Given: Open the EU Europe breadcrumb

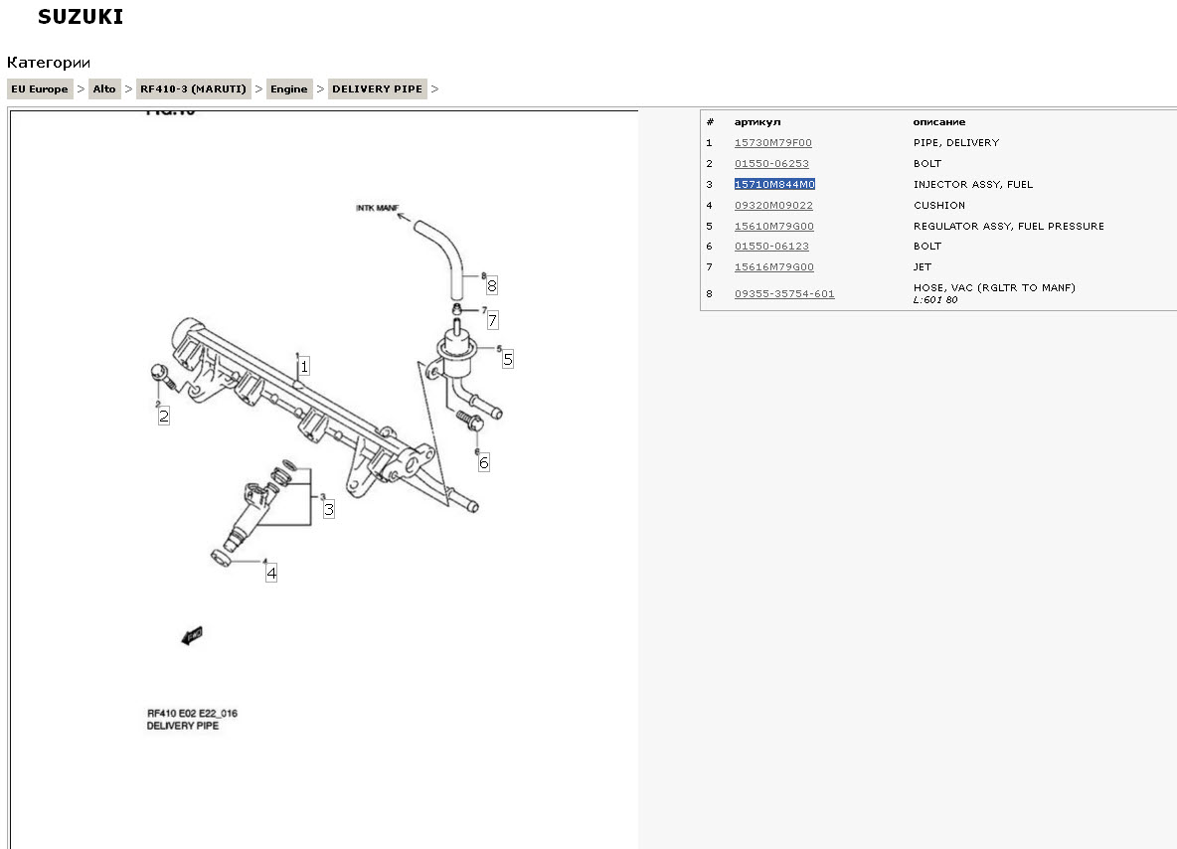Looking at the screenshot, I should coord(40,88).
